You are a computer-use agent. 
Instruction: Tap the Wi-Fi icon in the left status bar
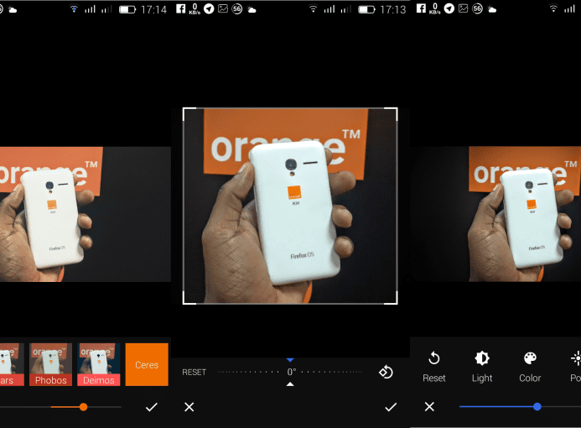pyautogui.click(x=74, y=8)
